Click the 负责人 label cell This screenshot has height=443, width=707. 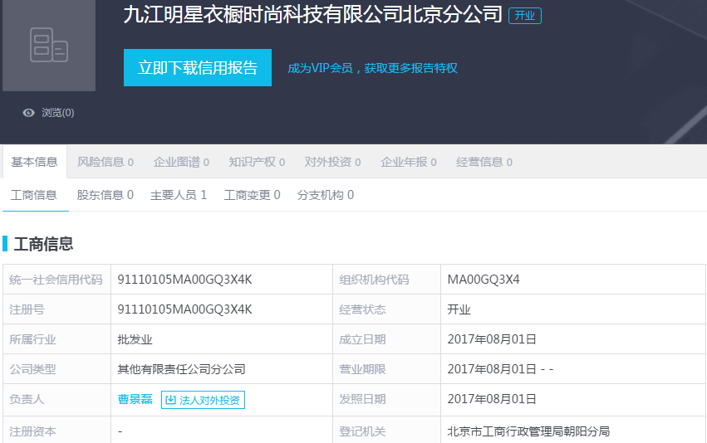click(x=56, y=399)
